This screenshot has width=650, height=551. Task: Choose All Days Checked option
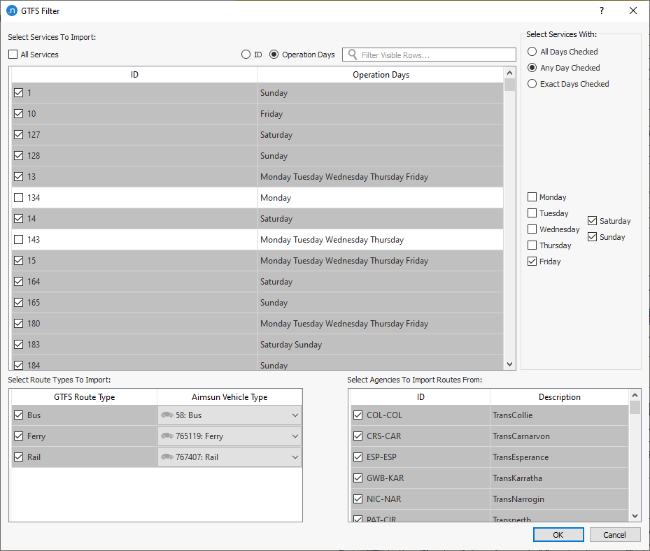click(x=532, y=51)
